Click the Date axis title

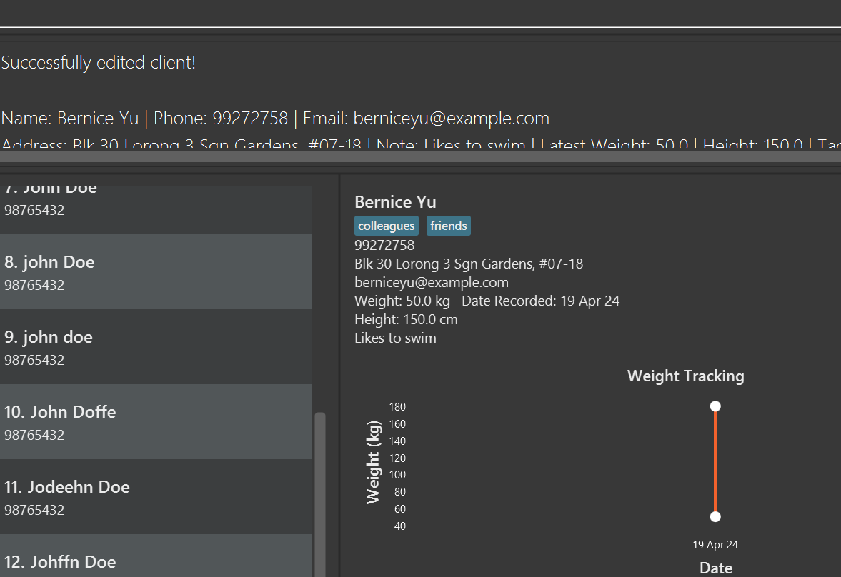[x=716, y=568]
